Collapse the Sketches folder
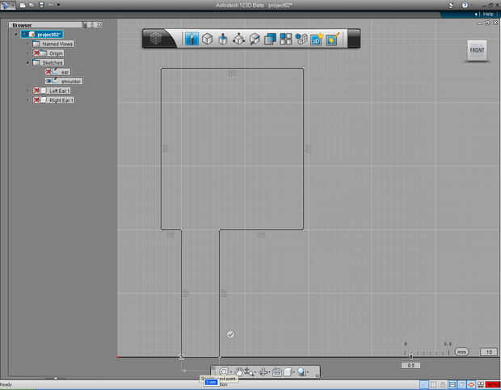 tap(27, 62)
